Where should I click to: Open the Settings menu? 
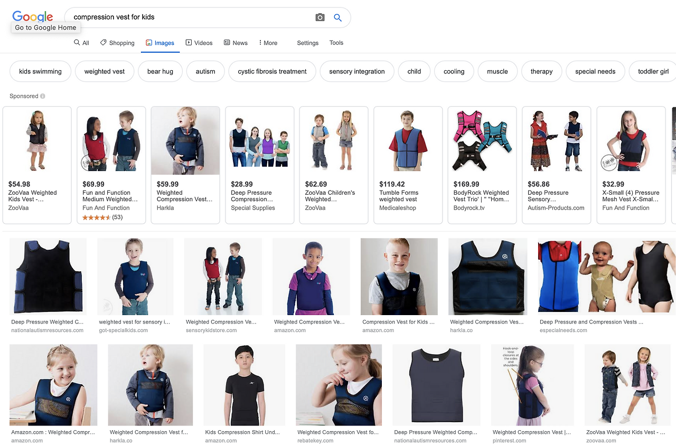coord(307,43)
